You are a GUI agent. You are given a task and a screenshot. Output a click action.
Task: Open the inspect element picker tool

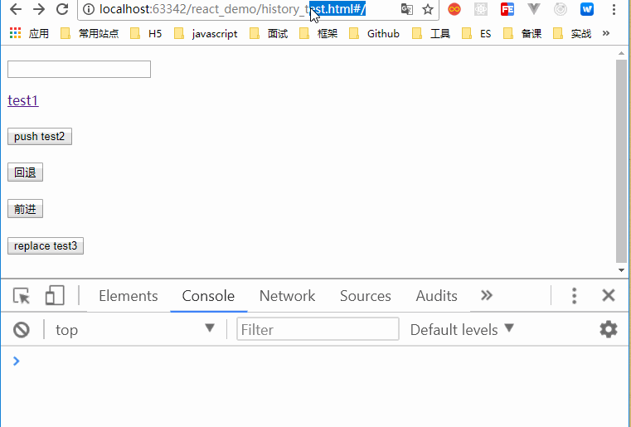tap(22, 296)
